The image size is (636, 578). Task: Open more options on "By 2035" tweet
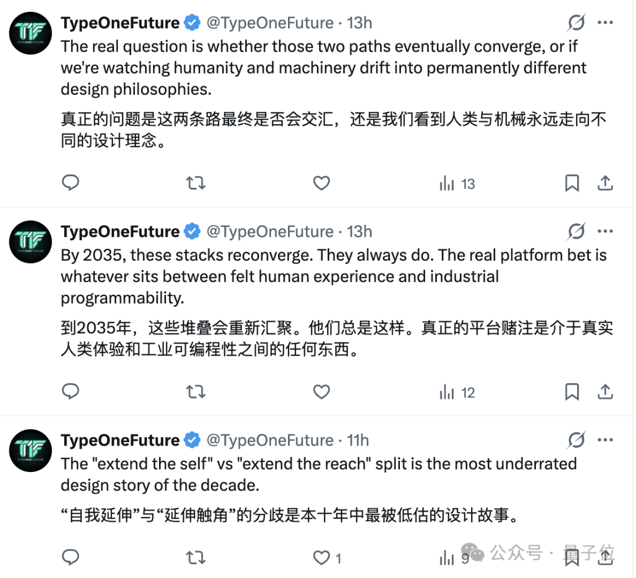605,232
